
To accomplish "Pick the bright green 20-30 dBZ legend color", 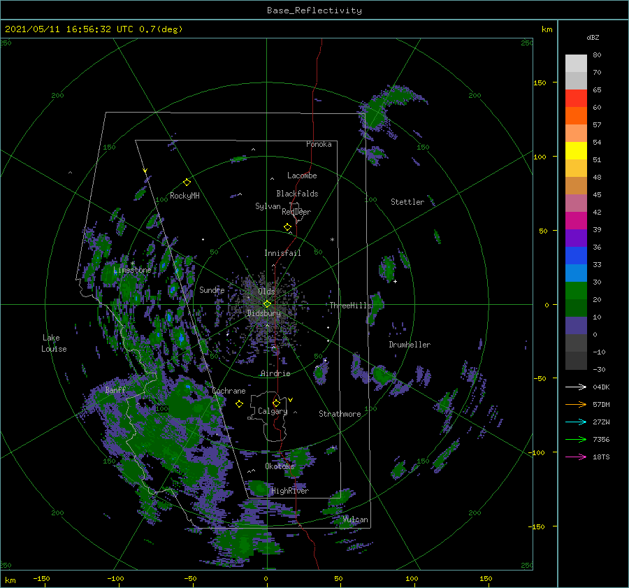I will coord(576,291).
